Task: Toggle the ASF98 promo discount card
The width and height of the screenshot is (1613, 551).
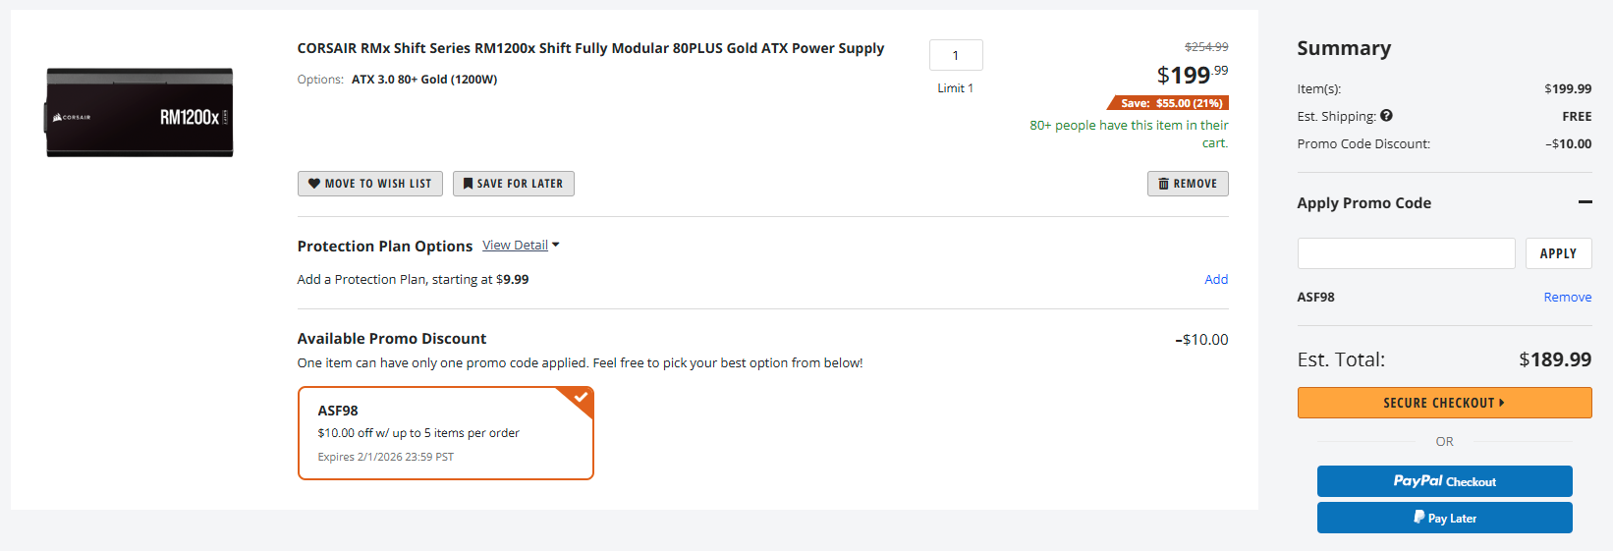Action: tap(445, 433)
